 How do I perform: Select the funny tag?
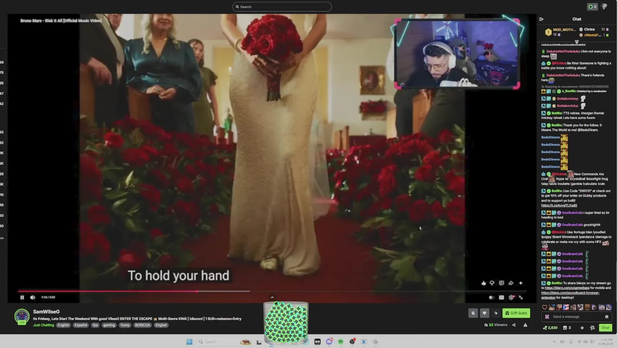coord(125,325)
